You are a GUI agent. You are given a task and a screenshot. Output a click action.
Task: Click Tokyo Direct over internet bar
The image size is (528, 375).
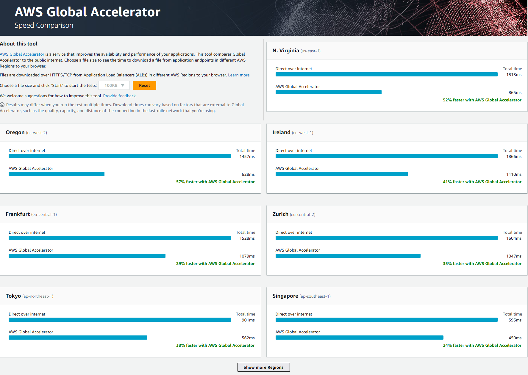point(120,320)
